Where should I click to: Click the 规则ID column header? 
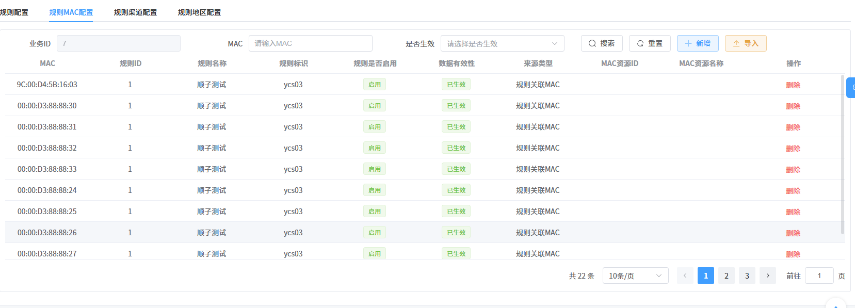[131, 63]
